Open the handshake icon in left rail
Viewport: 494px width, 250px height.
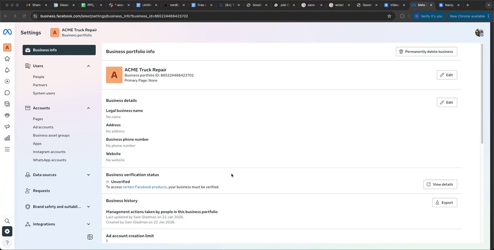coord(7,115)
